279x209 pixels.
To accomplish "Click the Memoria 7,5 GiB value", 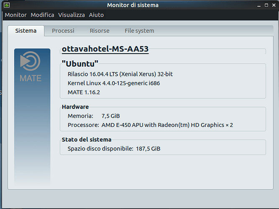I will [111, 116].
